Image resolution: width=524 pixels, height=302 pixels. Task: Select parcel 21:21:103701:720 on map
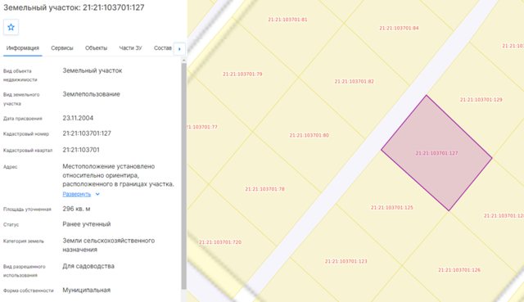(x=220, y=242)
